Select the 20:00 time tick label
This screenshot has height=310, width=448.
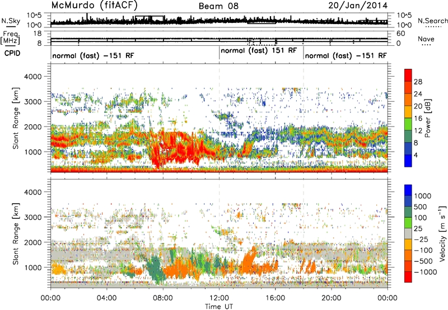tap(332, 298)
